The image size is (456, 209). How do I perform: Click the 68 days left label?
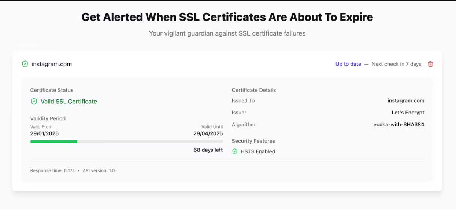(x=208, y=150)
